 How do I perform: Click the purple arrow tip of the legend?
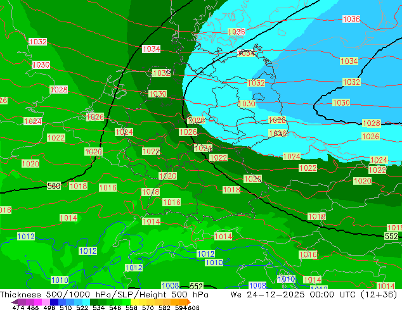coord(15,302)
